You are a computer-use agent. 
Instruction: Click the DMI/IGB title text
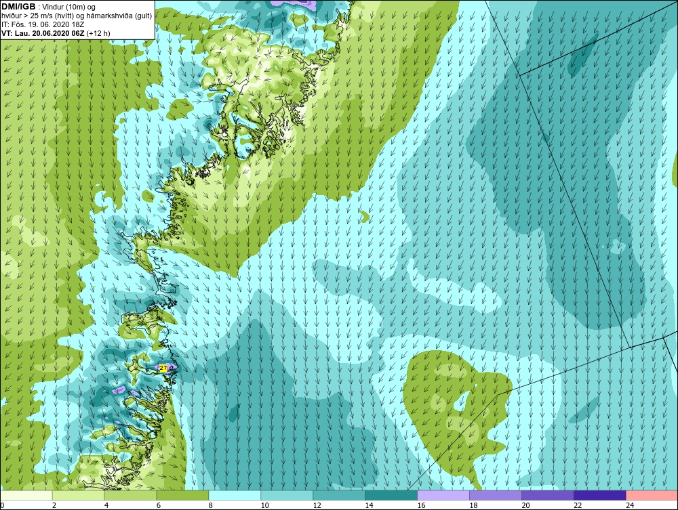pos(18,7)
